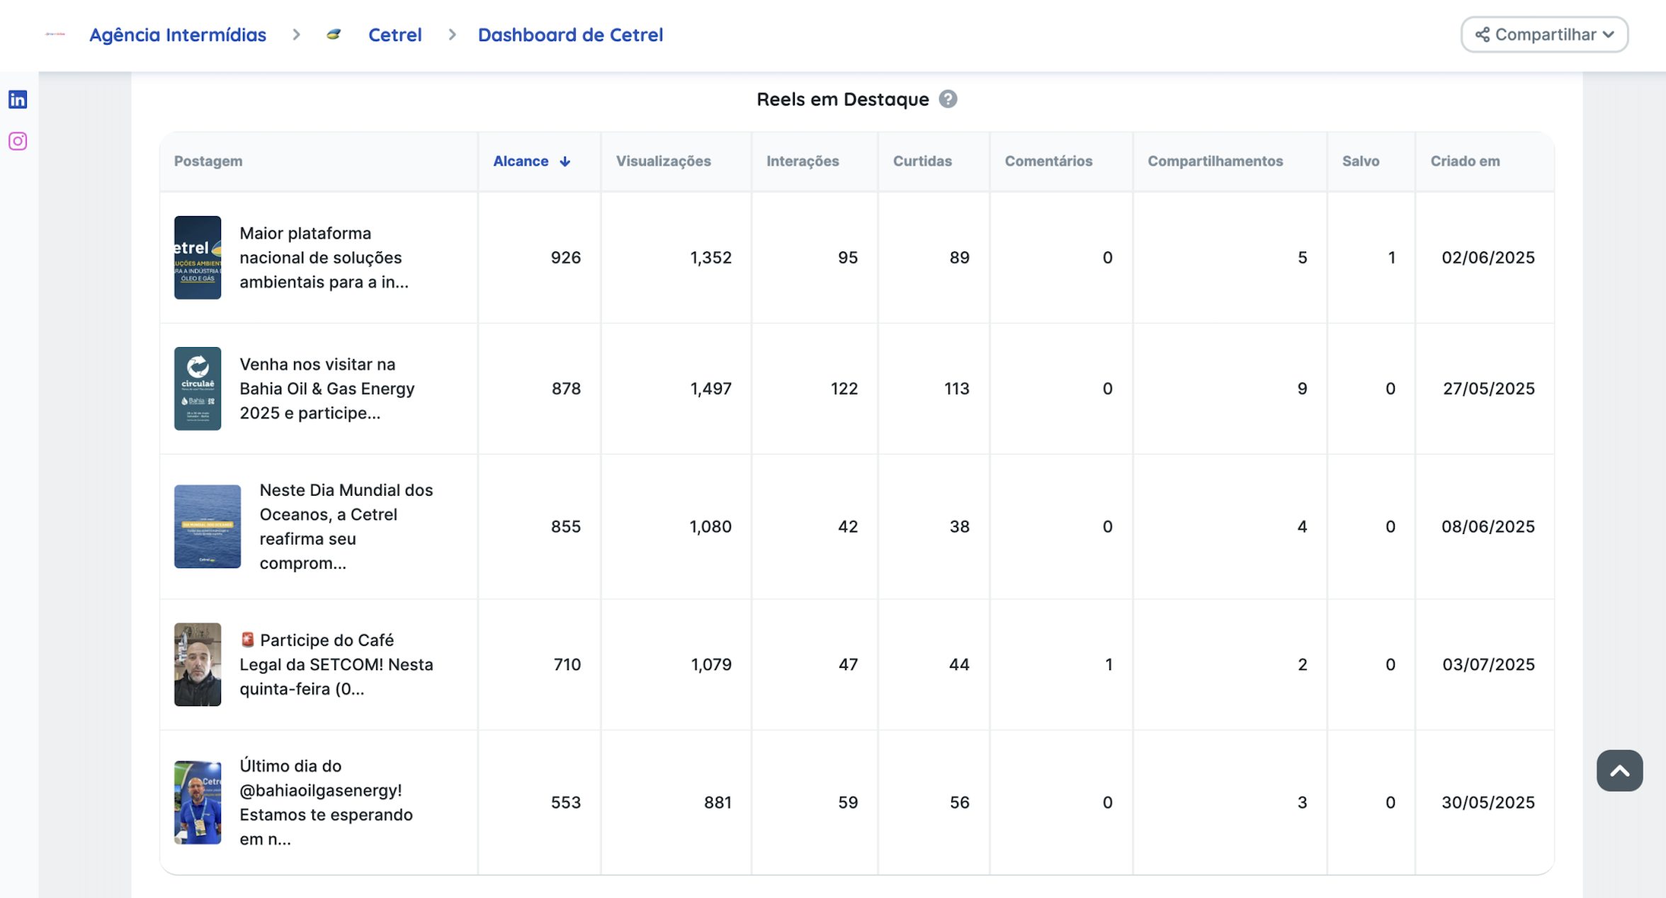Open the Instagram sidebar icon

[x=18, y=142]
